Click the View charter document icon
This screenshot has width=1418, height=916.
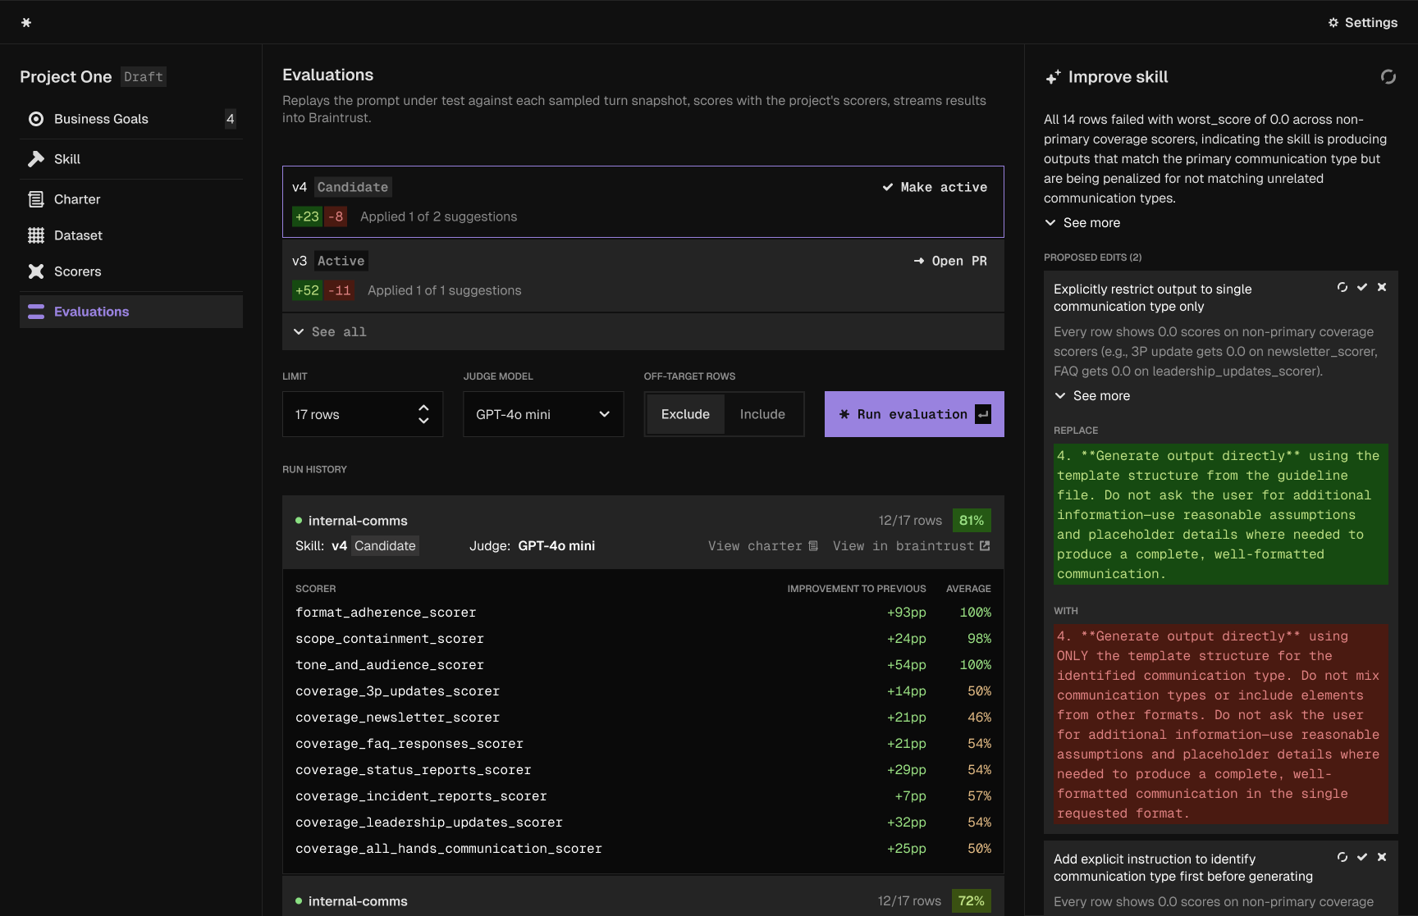813,546
